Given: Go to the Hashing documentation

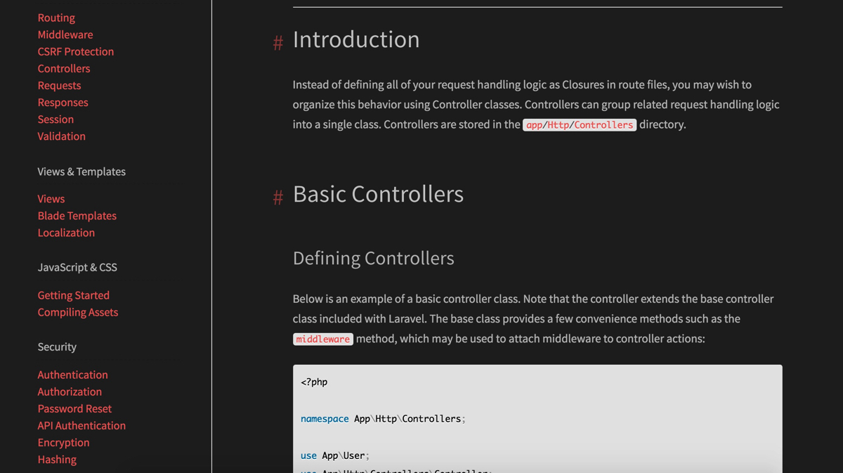Looking at the screenshot, I should 57,459.
